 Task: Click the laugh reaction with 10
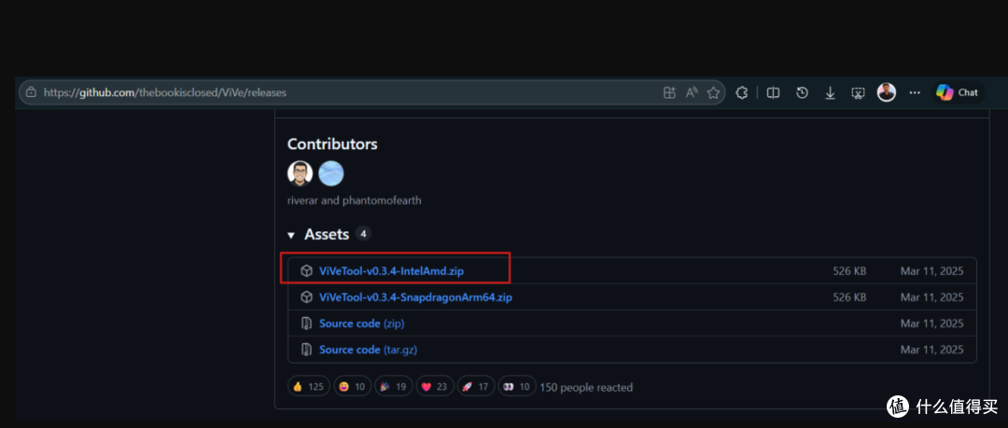click(x=352, y=387)
